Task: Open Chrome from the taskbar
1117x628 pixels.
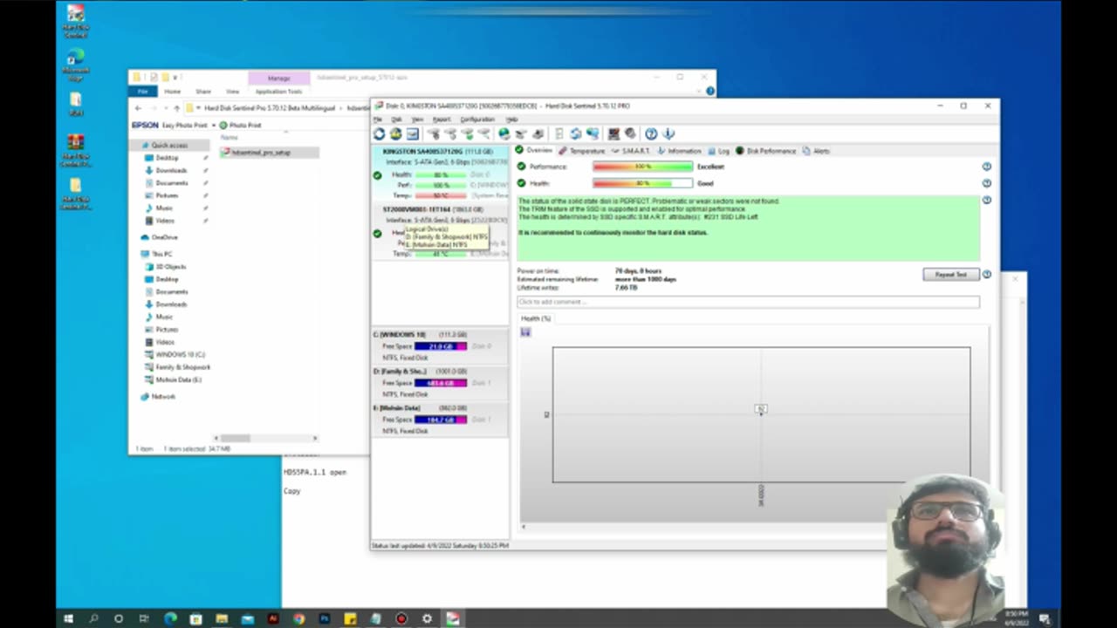Action: tap(298, 618)
